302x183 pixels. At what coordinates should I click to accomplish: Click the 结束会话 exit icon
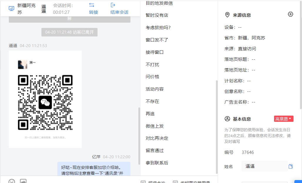pos(113,5)
